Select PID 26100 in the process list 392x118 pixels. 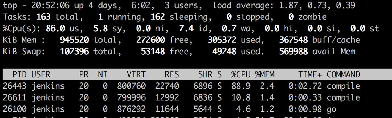[x=15, y=109]
